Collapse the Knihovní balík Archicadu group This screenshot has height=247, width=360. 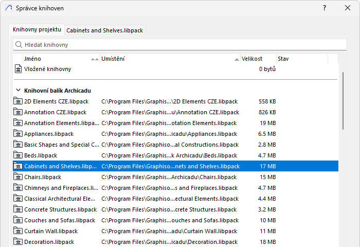(18, 90)
